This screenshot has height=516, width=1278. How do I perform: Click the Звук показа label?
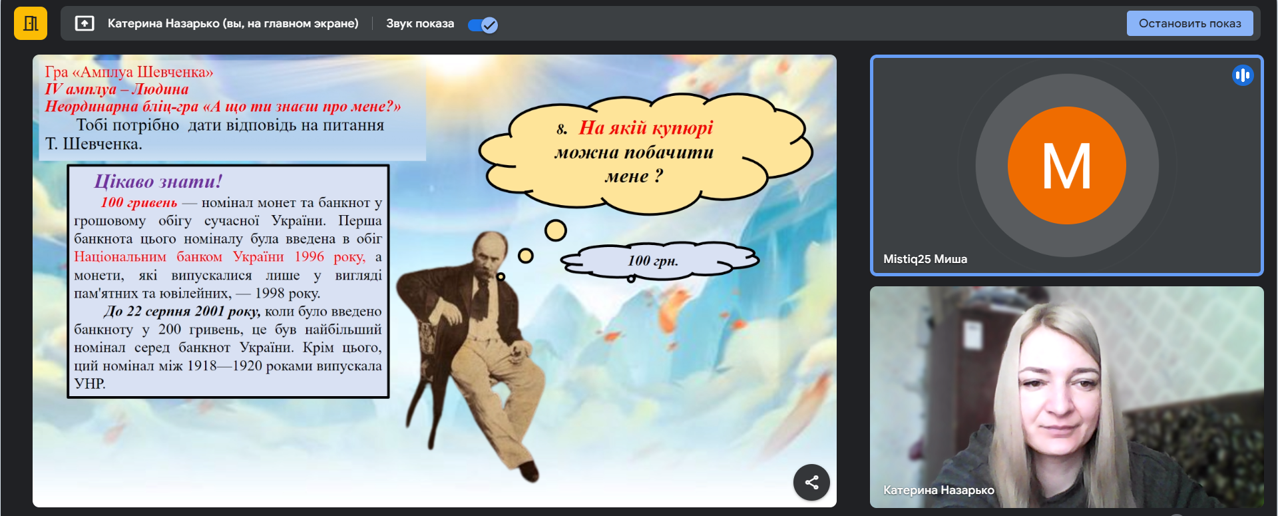420,24
